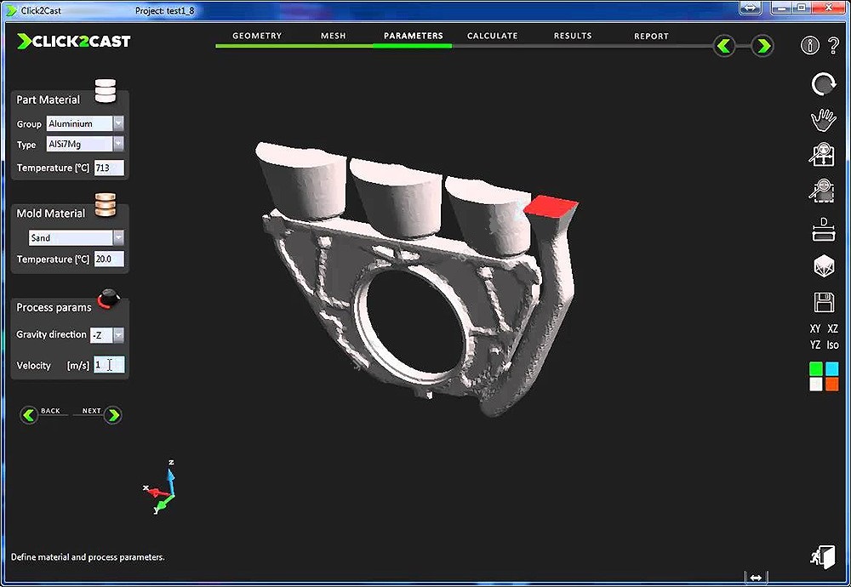Switch to the Mesh tab
The image size is (851, 587).
(333, 37)
